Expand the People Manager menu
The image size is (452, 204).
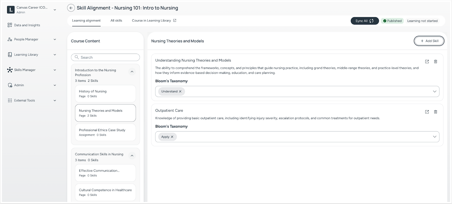coord(55,40)
